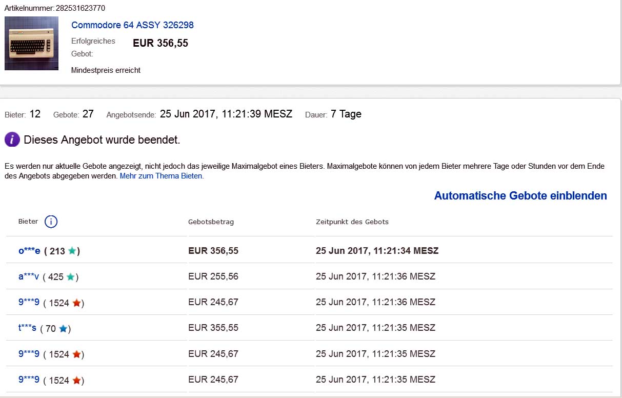Open 9***9 bidder link in the 11:21:36 row

click(x=29, y=303)
